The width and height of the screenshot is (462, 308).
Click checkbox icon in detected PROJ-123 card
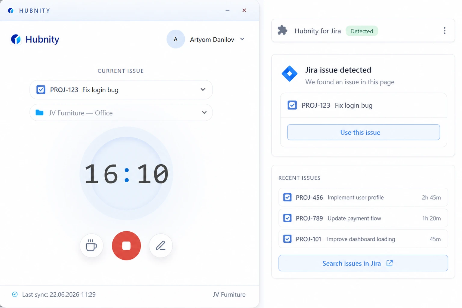tap(292, 105)
